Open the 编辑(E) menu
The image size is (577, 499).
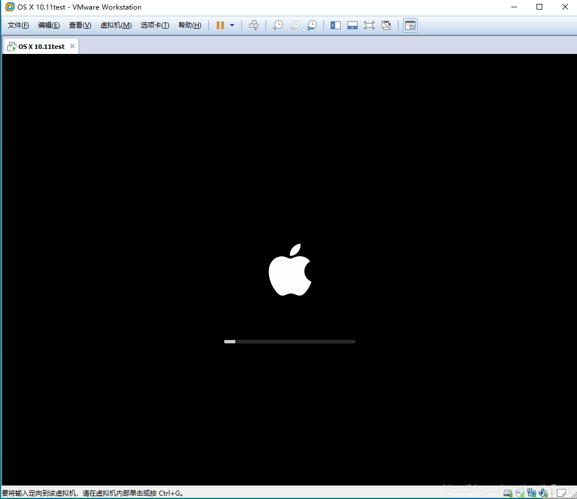[49, 25]
